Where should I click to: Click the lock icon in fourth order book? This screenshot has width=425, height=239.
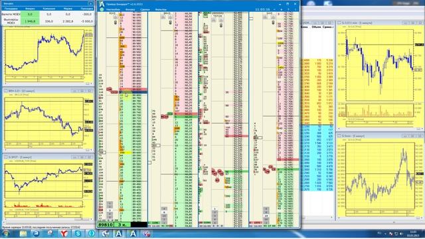click(273, 23)
